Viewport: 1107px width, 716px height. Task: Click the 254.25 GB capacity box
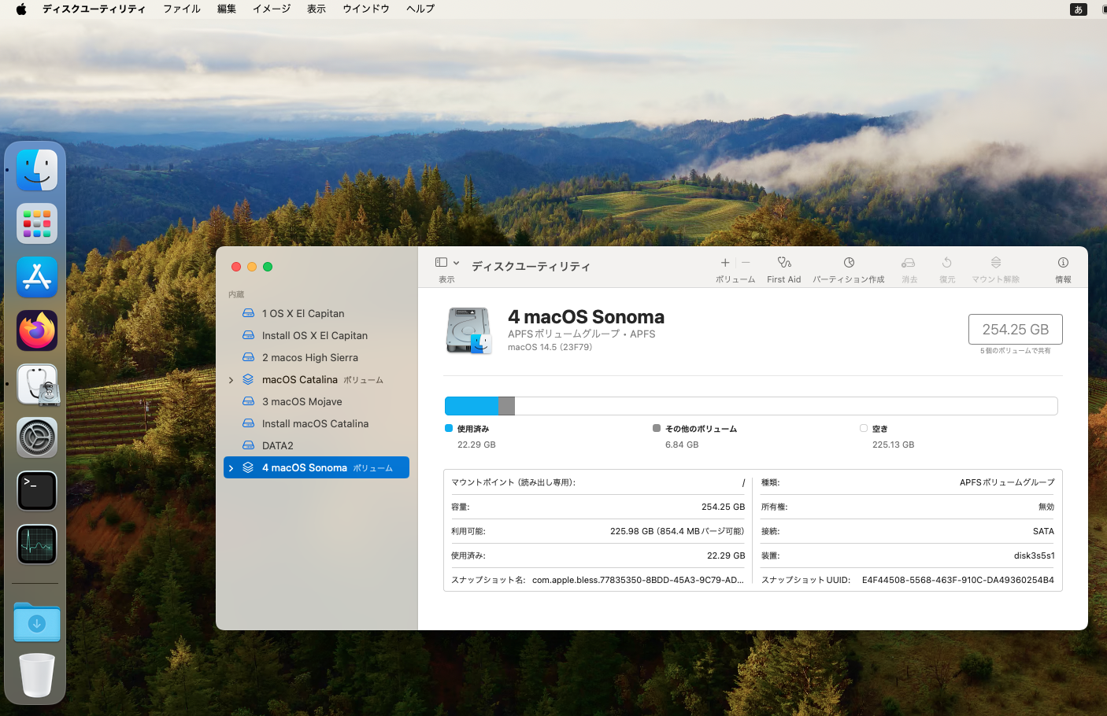point(1015,330)
